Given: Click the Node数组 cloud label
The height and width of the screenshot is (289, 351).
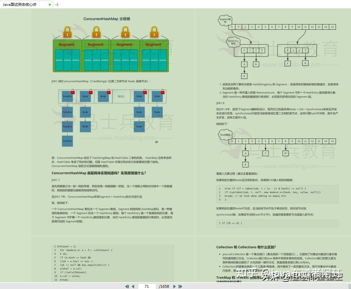Looking at the screenshot, I should click(225, 135).
